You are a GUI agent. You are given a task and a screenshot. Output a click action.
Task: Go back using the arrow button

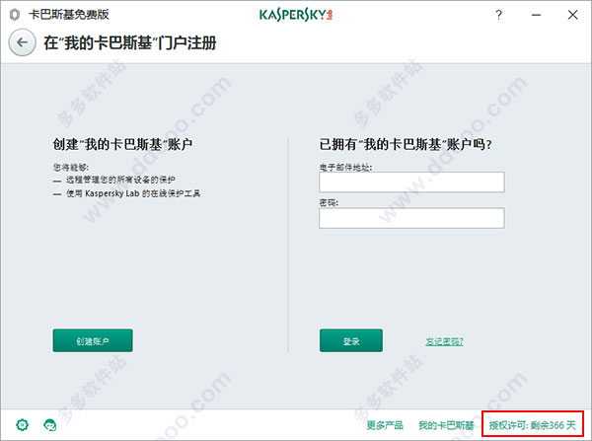22,42
